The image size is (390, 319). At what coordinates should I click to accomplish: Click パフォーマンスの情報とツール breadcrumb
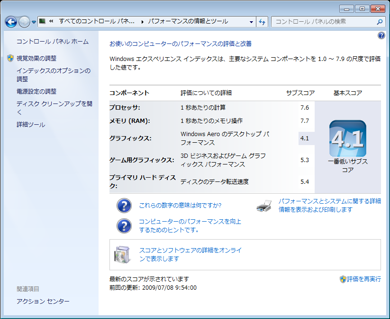188,21
